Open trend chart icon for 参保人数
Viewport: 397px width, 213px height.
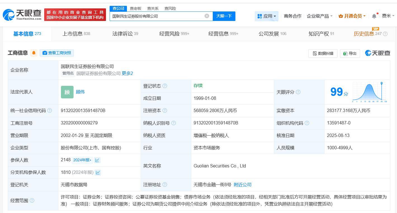[x=97, y=160]
